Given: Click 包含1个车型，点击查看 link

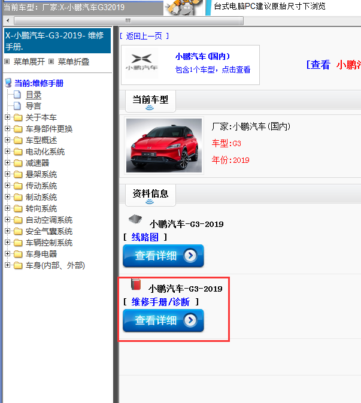Looking at the screenshot, I should tap(213, 69).
